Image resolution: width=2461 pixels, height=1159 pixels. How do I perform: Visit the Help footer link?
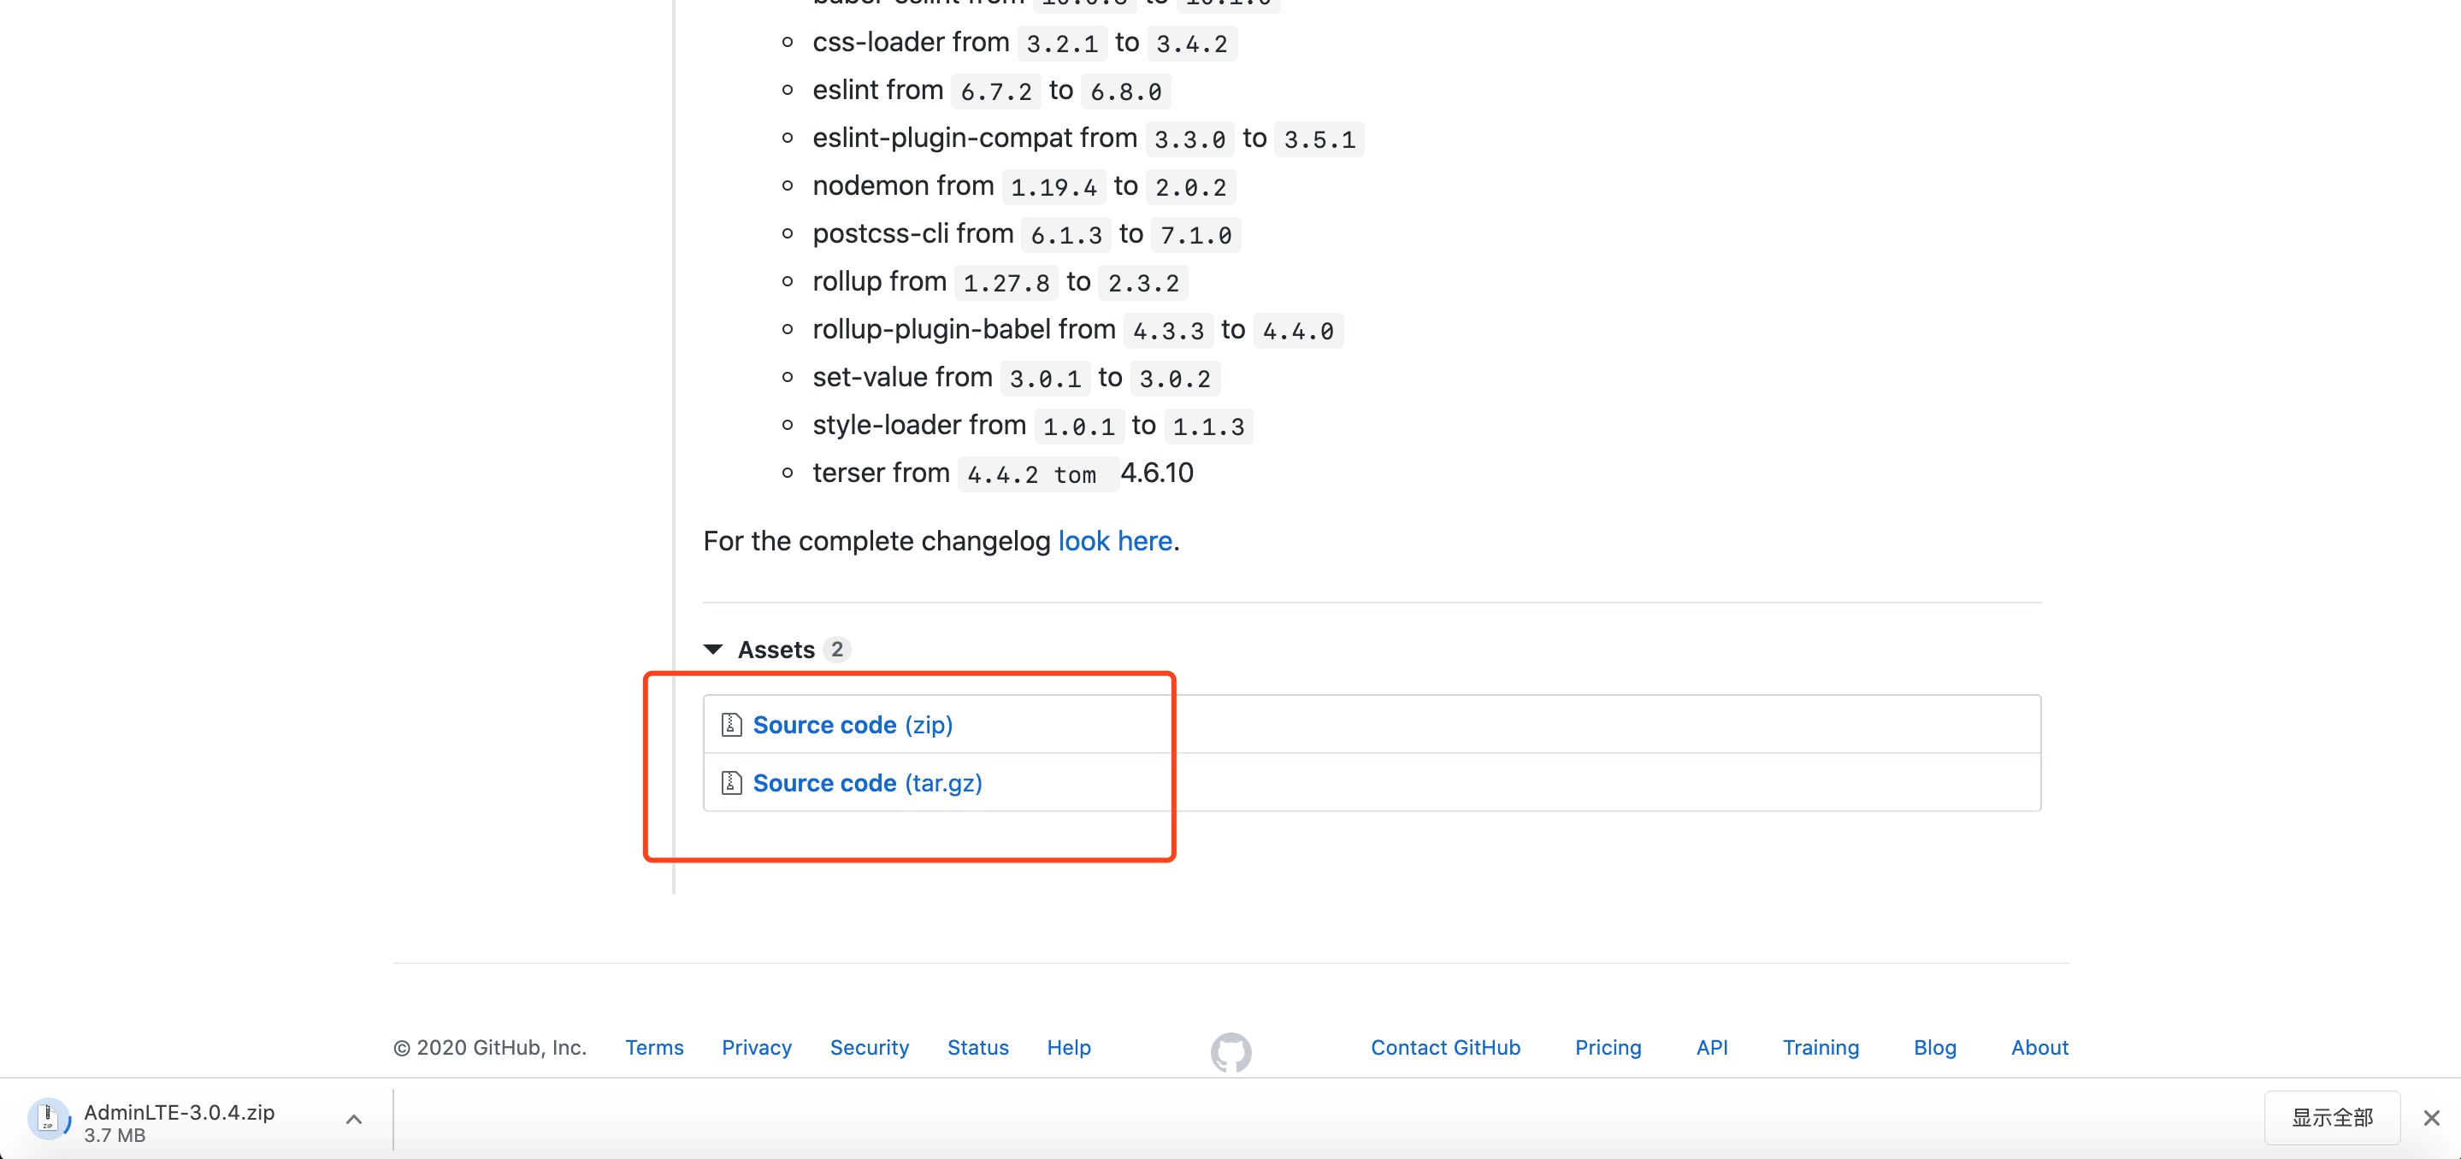tap(1068, 1047)
